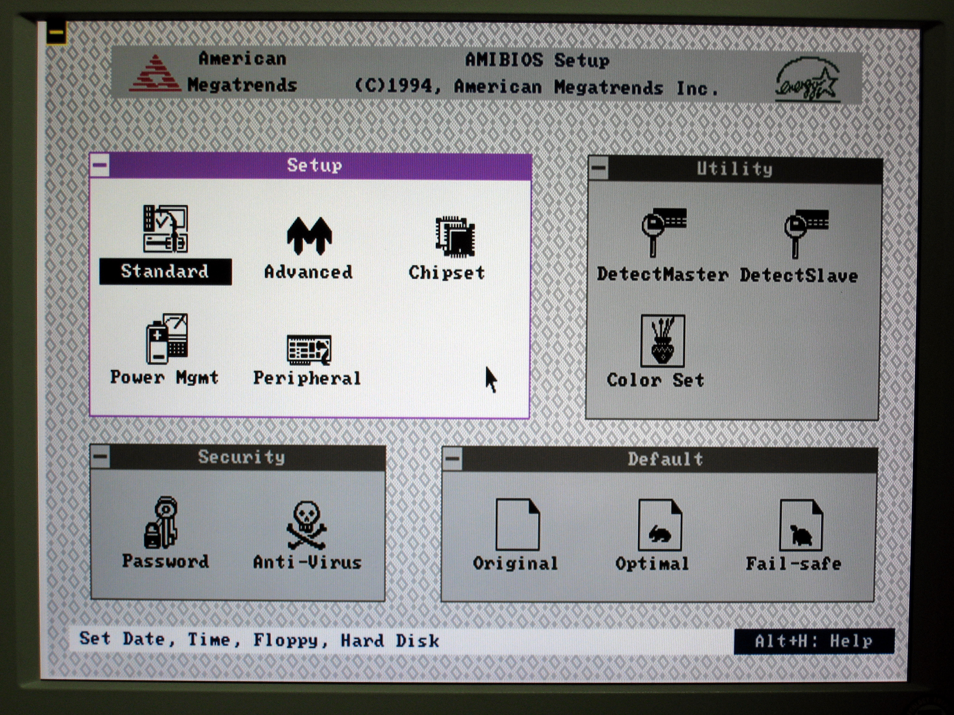Run the DetectMaster utility icon
The width and height of the screenshot is (954, 715).
(664, 233)
